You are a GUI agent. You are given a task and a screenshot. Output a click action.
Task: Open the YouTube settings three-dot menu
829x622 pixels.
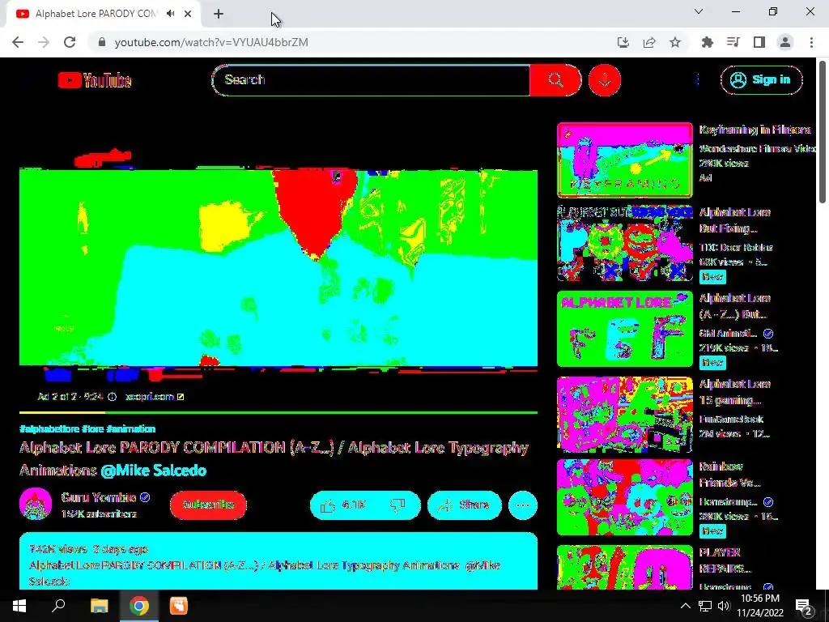click(698, 80)
